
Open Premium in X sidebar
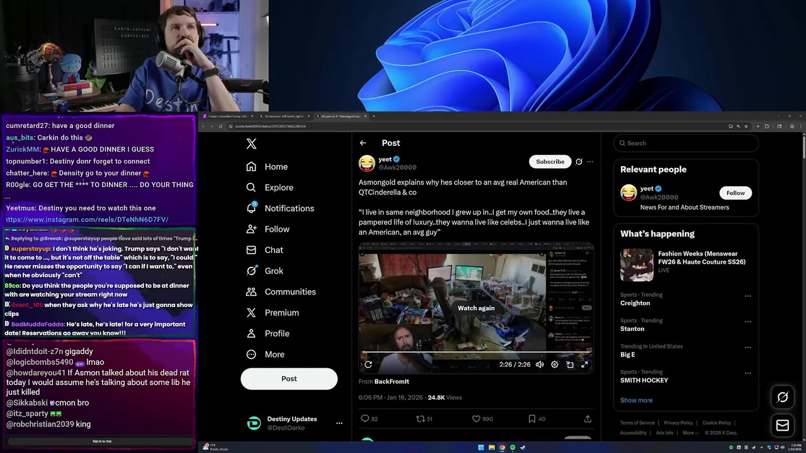(273, 313)
